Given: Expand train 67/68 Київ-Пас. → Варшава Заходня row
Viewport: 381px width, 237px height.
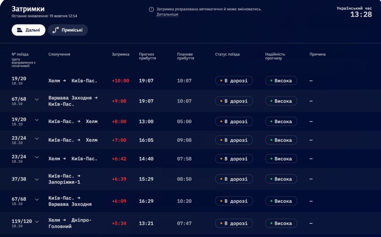Looking at the screenshot, I should pyautogui.click(x=37, y=200).
